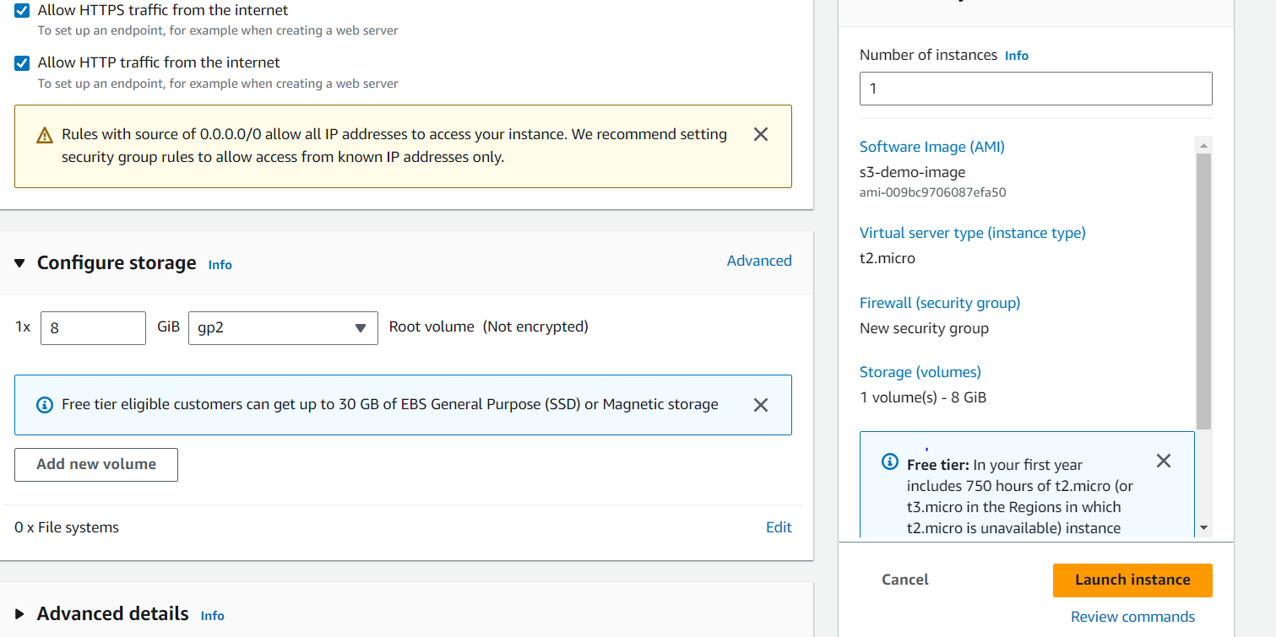The width and height of the screenshot is (1276, 637).
Task: Open Info link for Number of instances
Action: pyautogui.click(x=1016, y=56)
